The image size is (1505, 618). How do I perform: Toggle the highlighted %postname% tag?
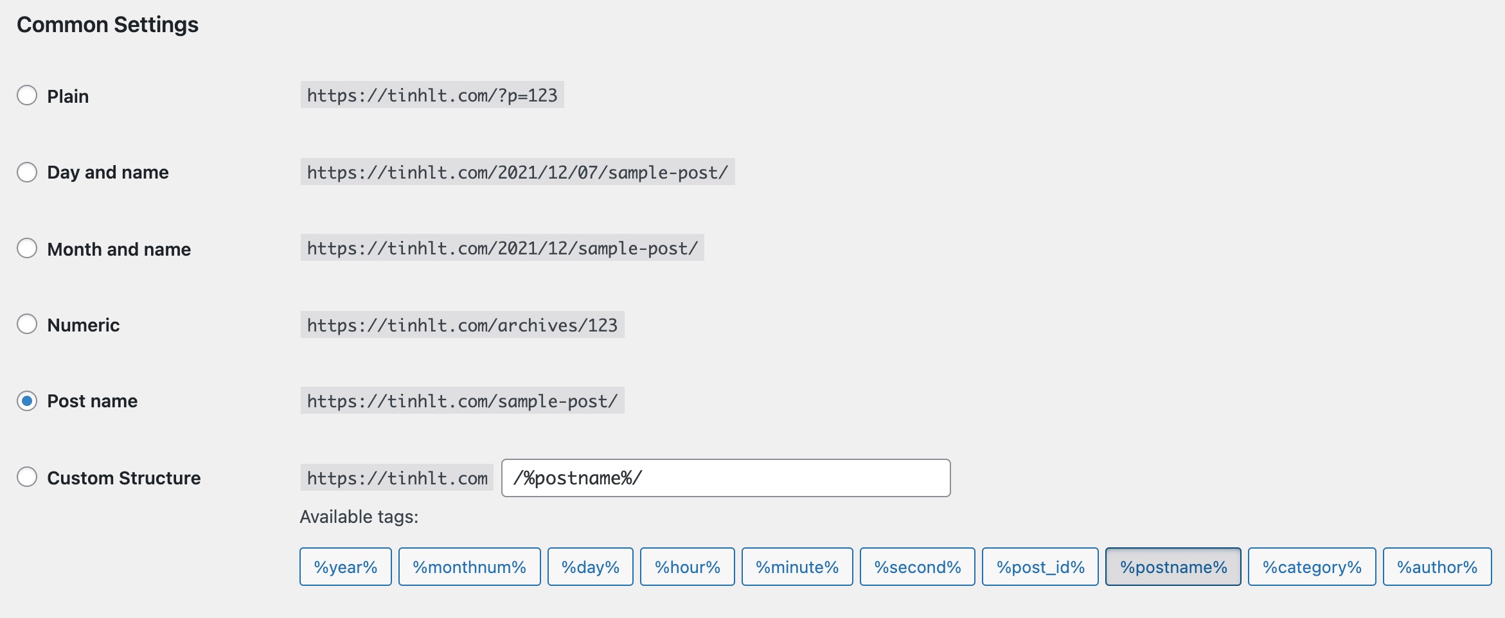click(x=1173, y=567)
